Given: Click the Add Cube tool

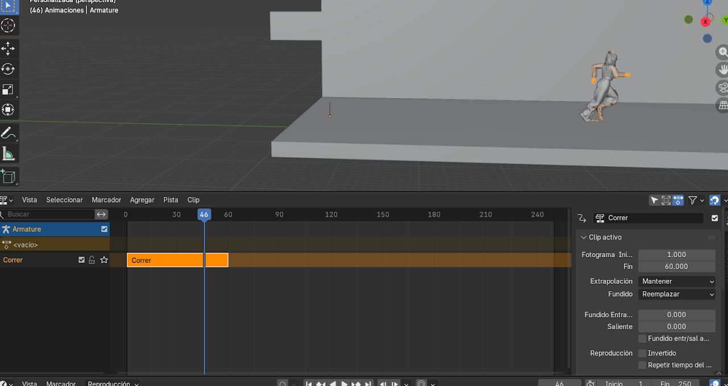Looking at the screenshot, I should click(9, 177).
